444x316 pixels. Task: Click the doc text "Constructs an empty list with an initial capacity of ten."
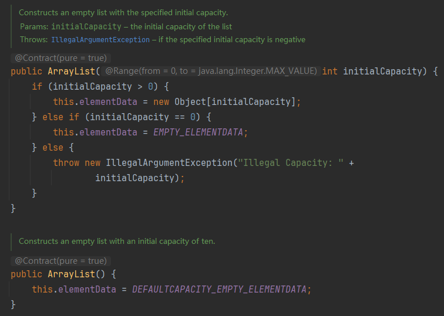coord(117,242)
